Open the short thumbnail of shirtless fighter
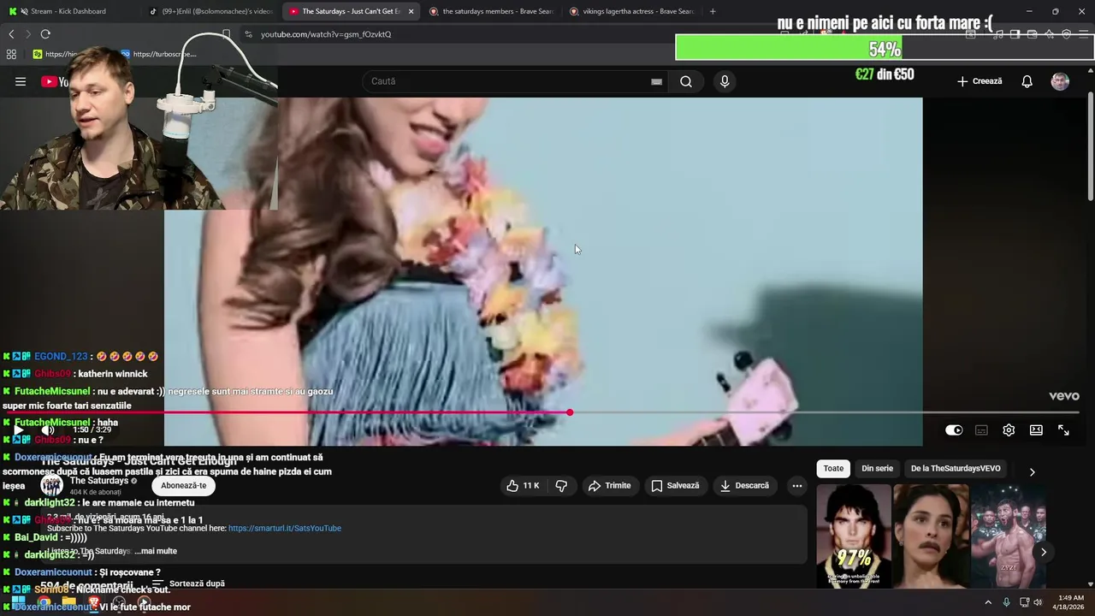Viewport: 1095px width, 616px height. (x=1008, y=536)
